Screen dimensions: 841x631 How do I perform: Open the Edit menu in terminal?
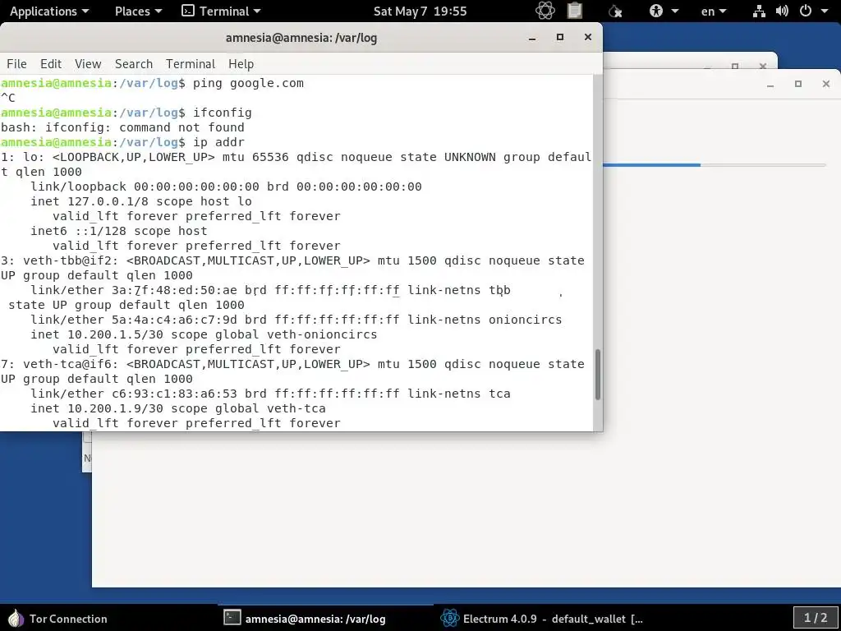51,64
